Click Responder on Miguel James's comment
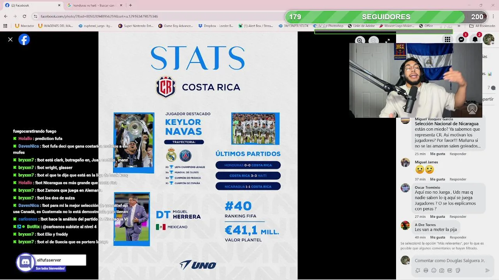This screenshot has height=280, width=499. pos(458,179)
